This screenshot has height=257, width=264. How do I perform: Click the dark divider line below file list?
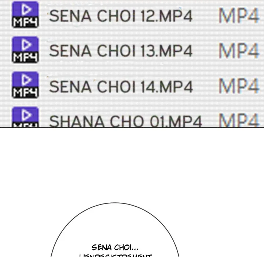point(132,127)
